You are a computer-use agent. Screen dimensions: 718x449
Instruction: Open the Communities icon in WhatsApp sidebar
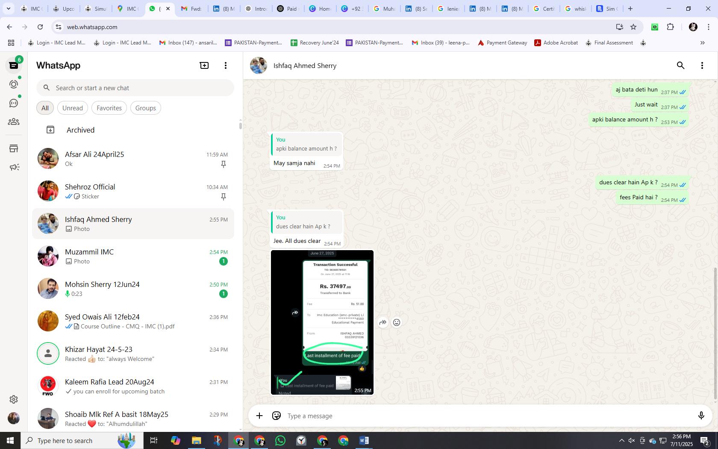pos(14,122)
